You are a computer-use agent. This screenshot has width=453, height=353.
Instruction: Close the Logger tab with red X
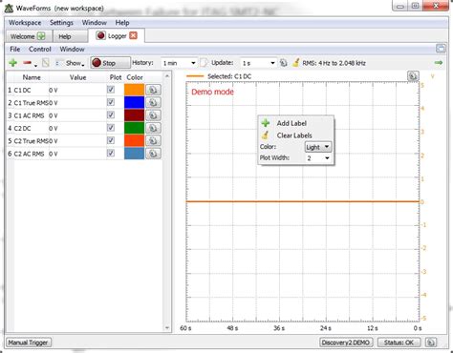133,35
